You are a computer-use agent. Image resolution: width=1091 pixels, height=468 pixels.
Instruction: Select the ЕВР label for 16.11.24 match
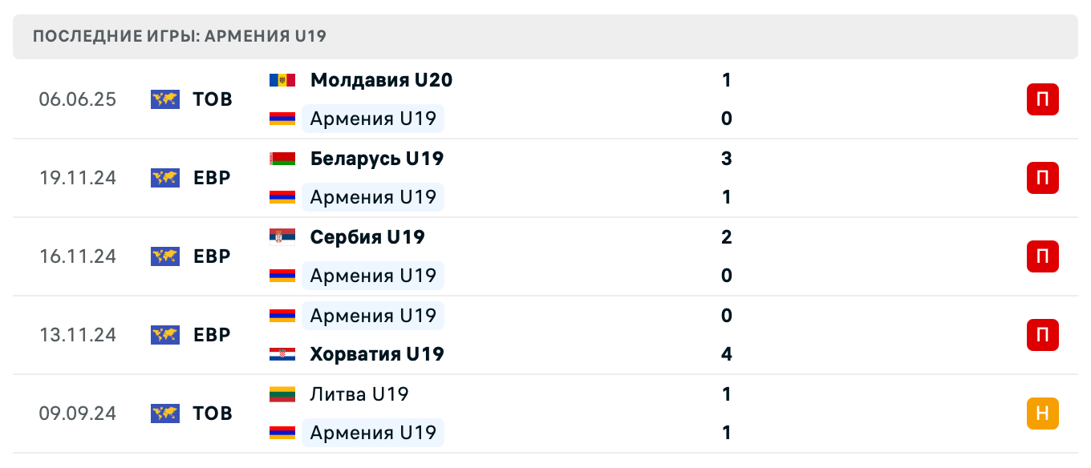point(210,256)
